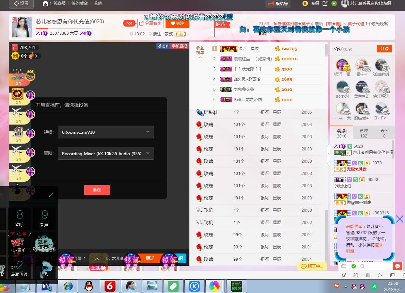Open the 聊天中 chat button
The image size is (405, 293).
tap(312, 266)
